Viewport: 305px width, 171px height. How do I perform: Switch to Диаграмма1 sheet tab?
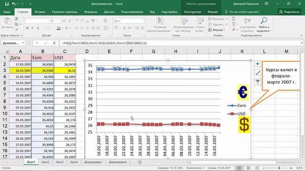click(x=93, y=162)
